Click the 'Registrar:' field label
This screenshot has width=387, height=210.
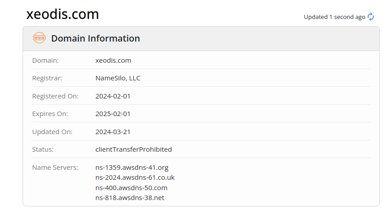[47, 78]
